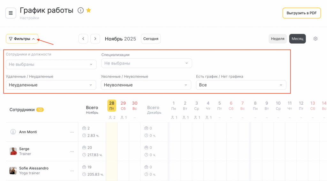
Task: Expand the Сотрудники и должности dropdown
Action: click(51, 64)
